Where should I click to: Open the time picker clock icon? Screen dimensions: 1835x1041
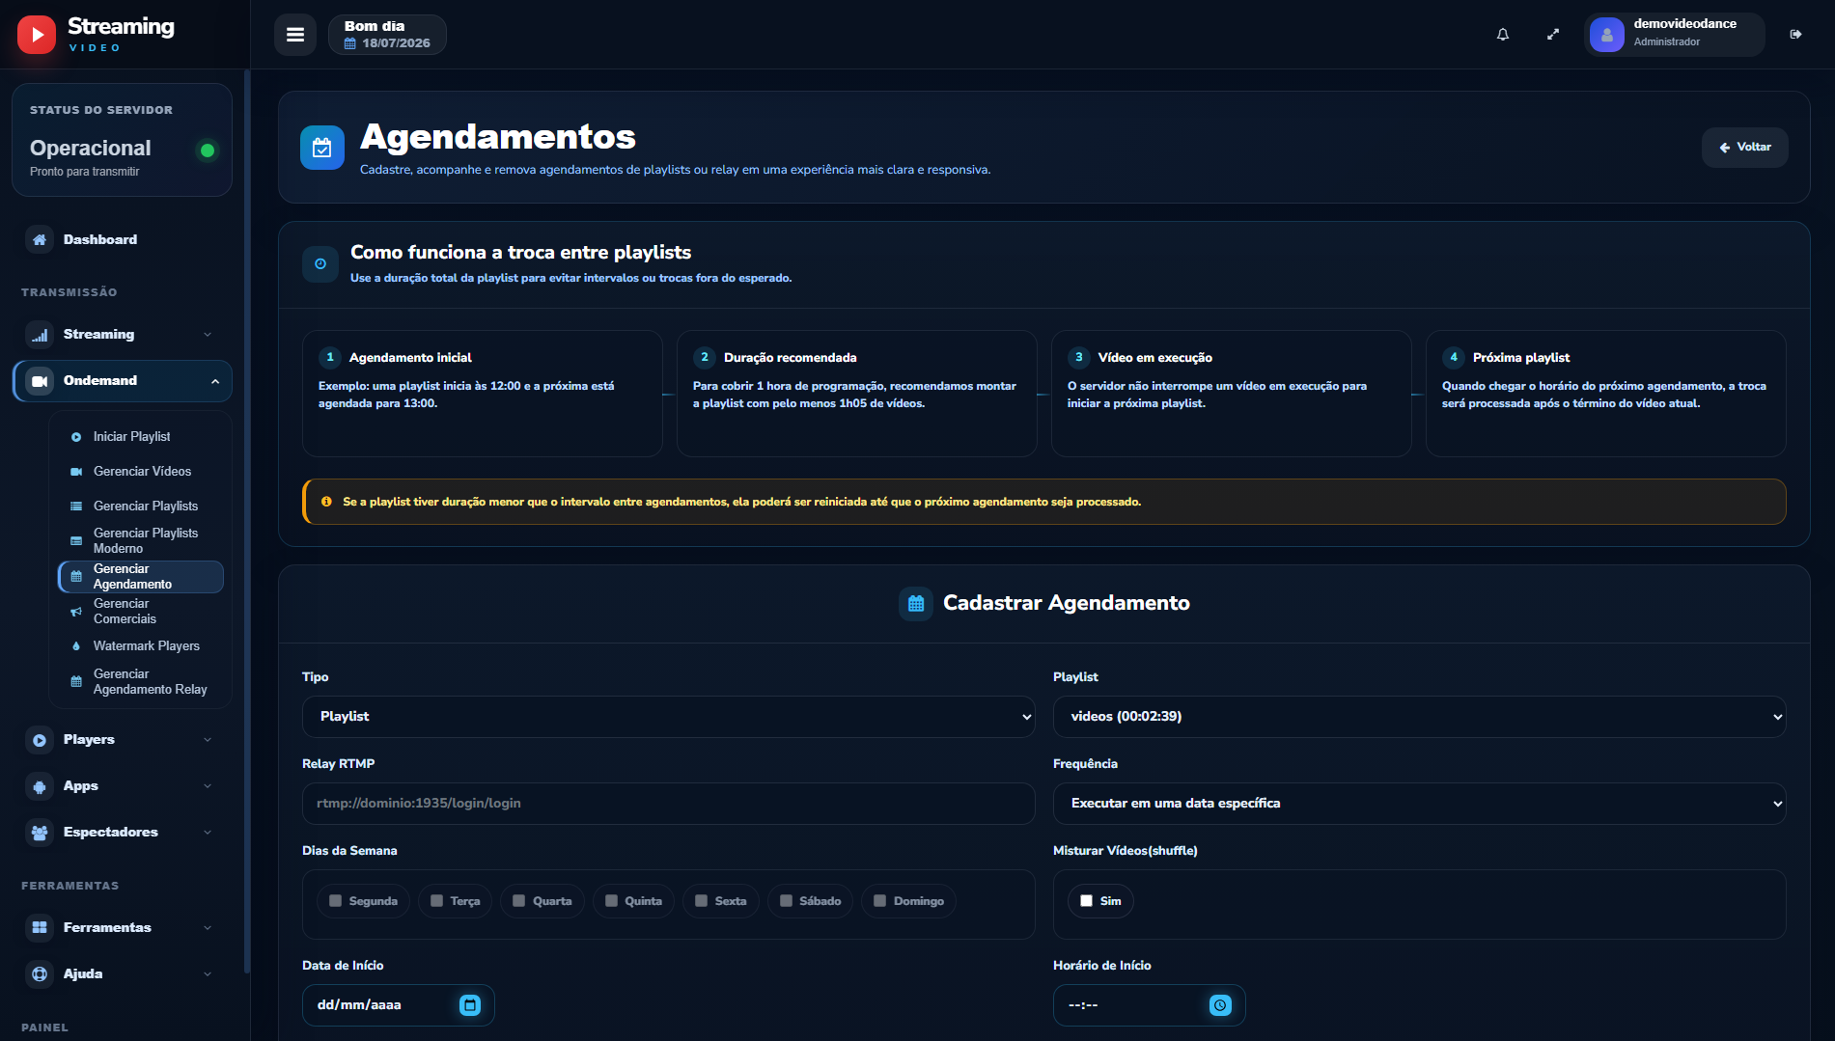1220,1005
